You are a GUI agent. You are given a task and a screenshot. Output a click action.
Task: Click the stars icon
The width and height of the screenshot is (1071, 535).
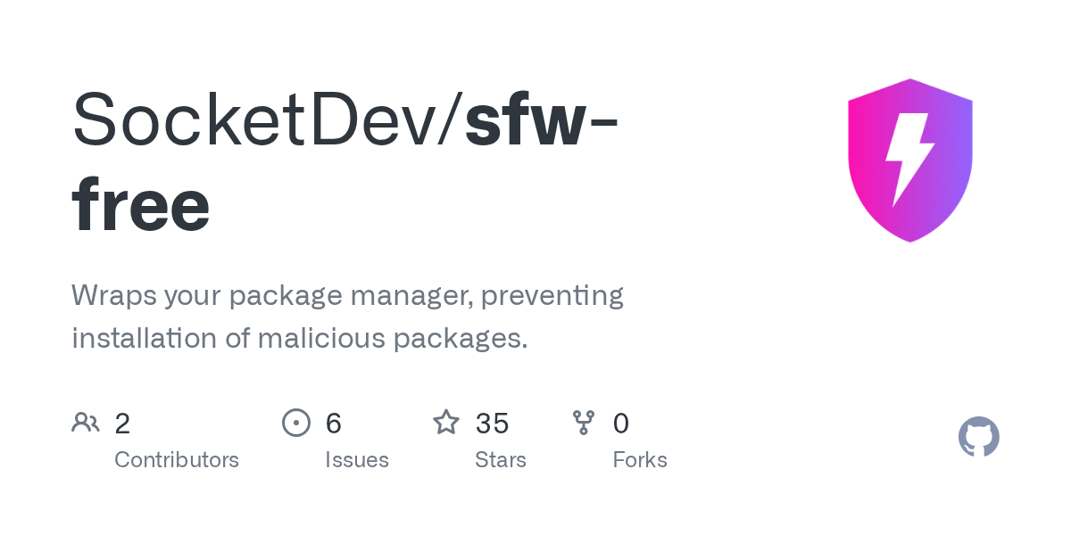(x=446, y=422)
